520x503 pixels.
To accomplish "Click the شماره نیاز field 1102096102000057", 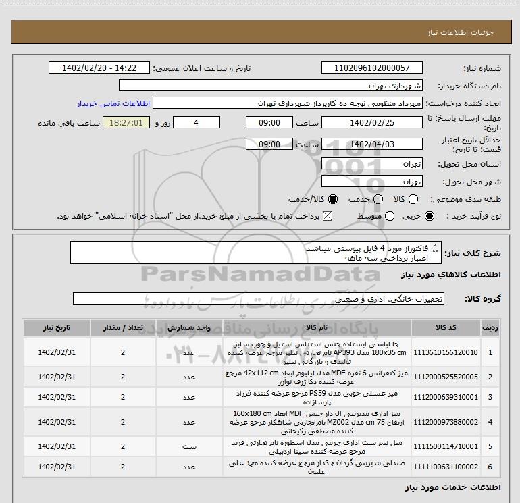I will 371,68.
